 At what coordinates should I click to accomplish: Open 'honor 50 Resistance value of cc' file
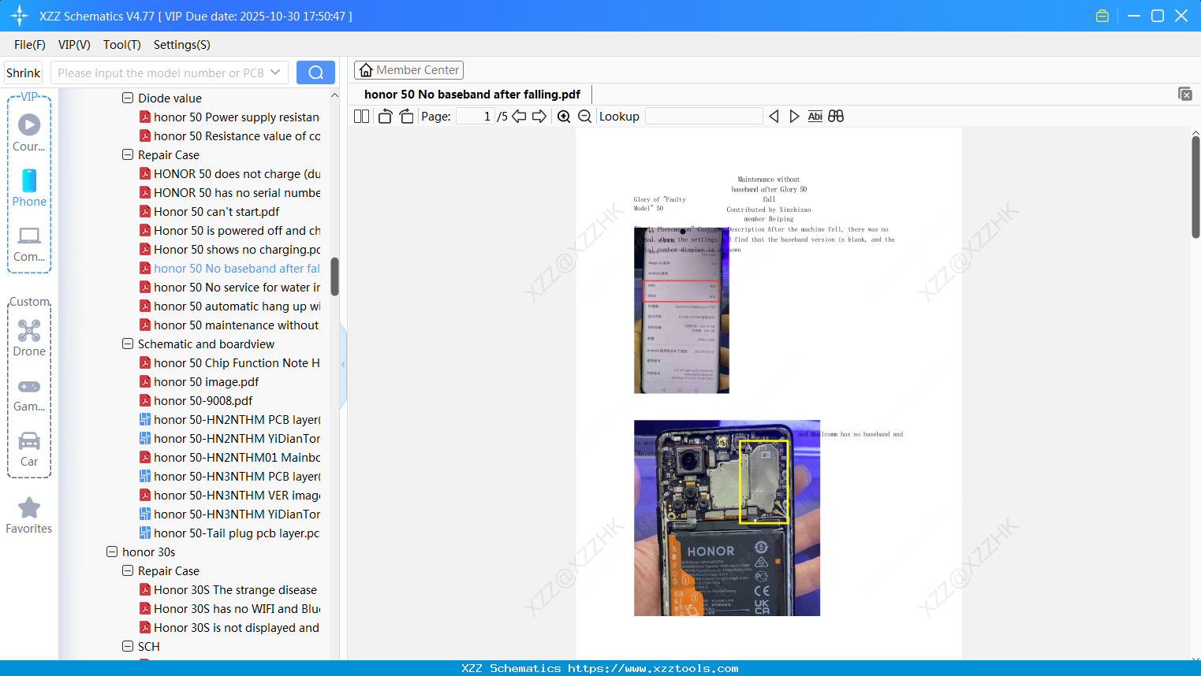(x=229, y=136)
